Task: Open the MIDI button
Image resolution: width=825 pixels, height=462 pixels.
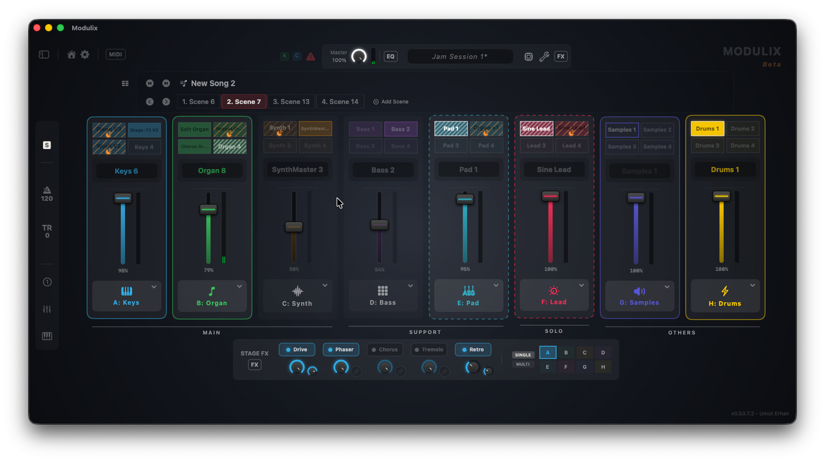Action: click(x=115, y=54)
